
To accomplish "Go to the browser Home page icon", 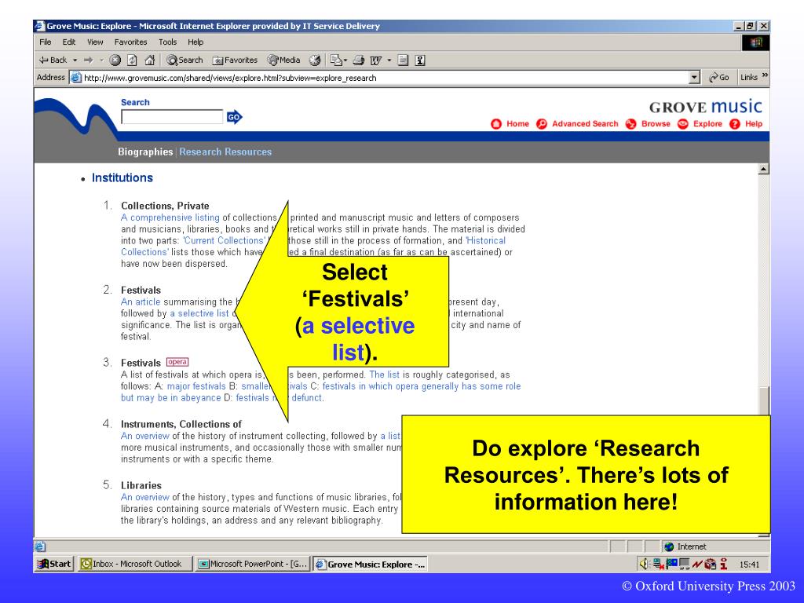I will pyautogui.click(x=150, y=60).
